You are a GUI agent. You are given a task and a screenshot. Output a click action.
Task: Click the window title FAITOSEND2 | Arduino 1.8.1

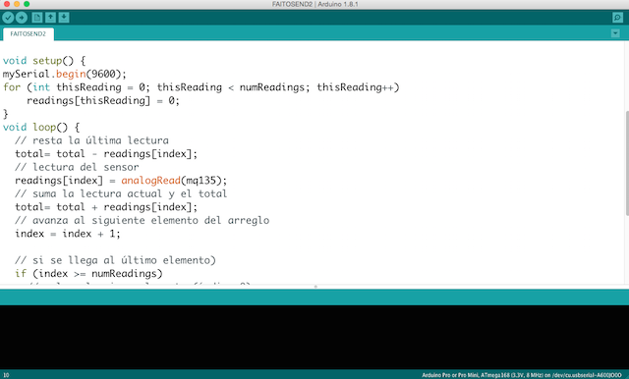314,4
